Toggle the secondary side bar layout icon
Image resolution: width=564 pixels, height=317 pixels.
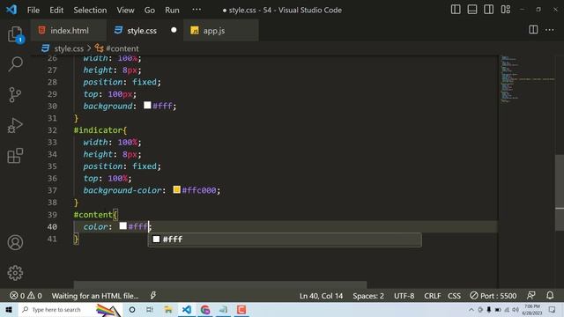coord(489,10)
